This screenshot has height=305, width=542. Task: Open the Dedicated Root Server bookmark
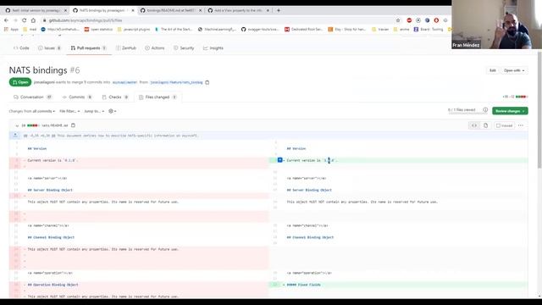point(303,30)
